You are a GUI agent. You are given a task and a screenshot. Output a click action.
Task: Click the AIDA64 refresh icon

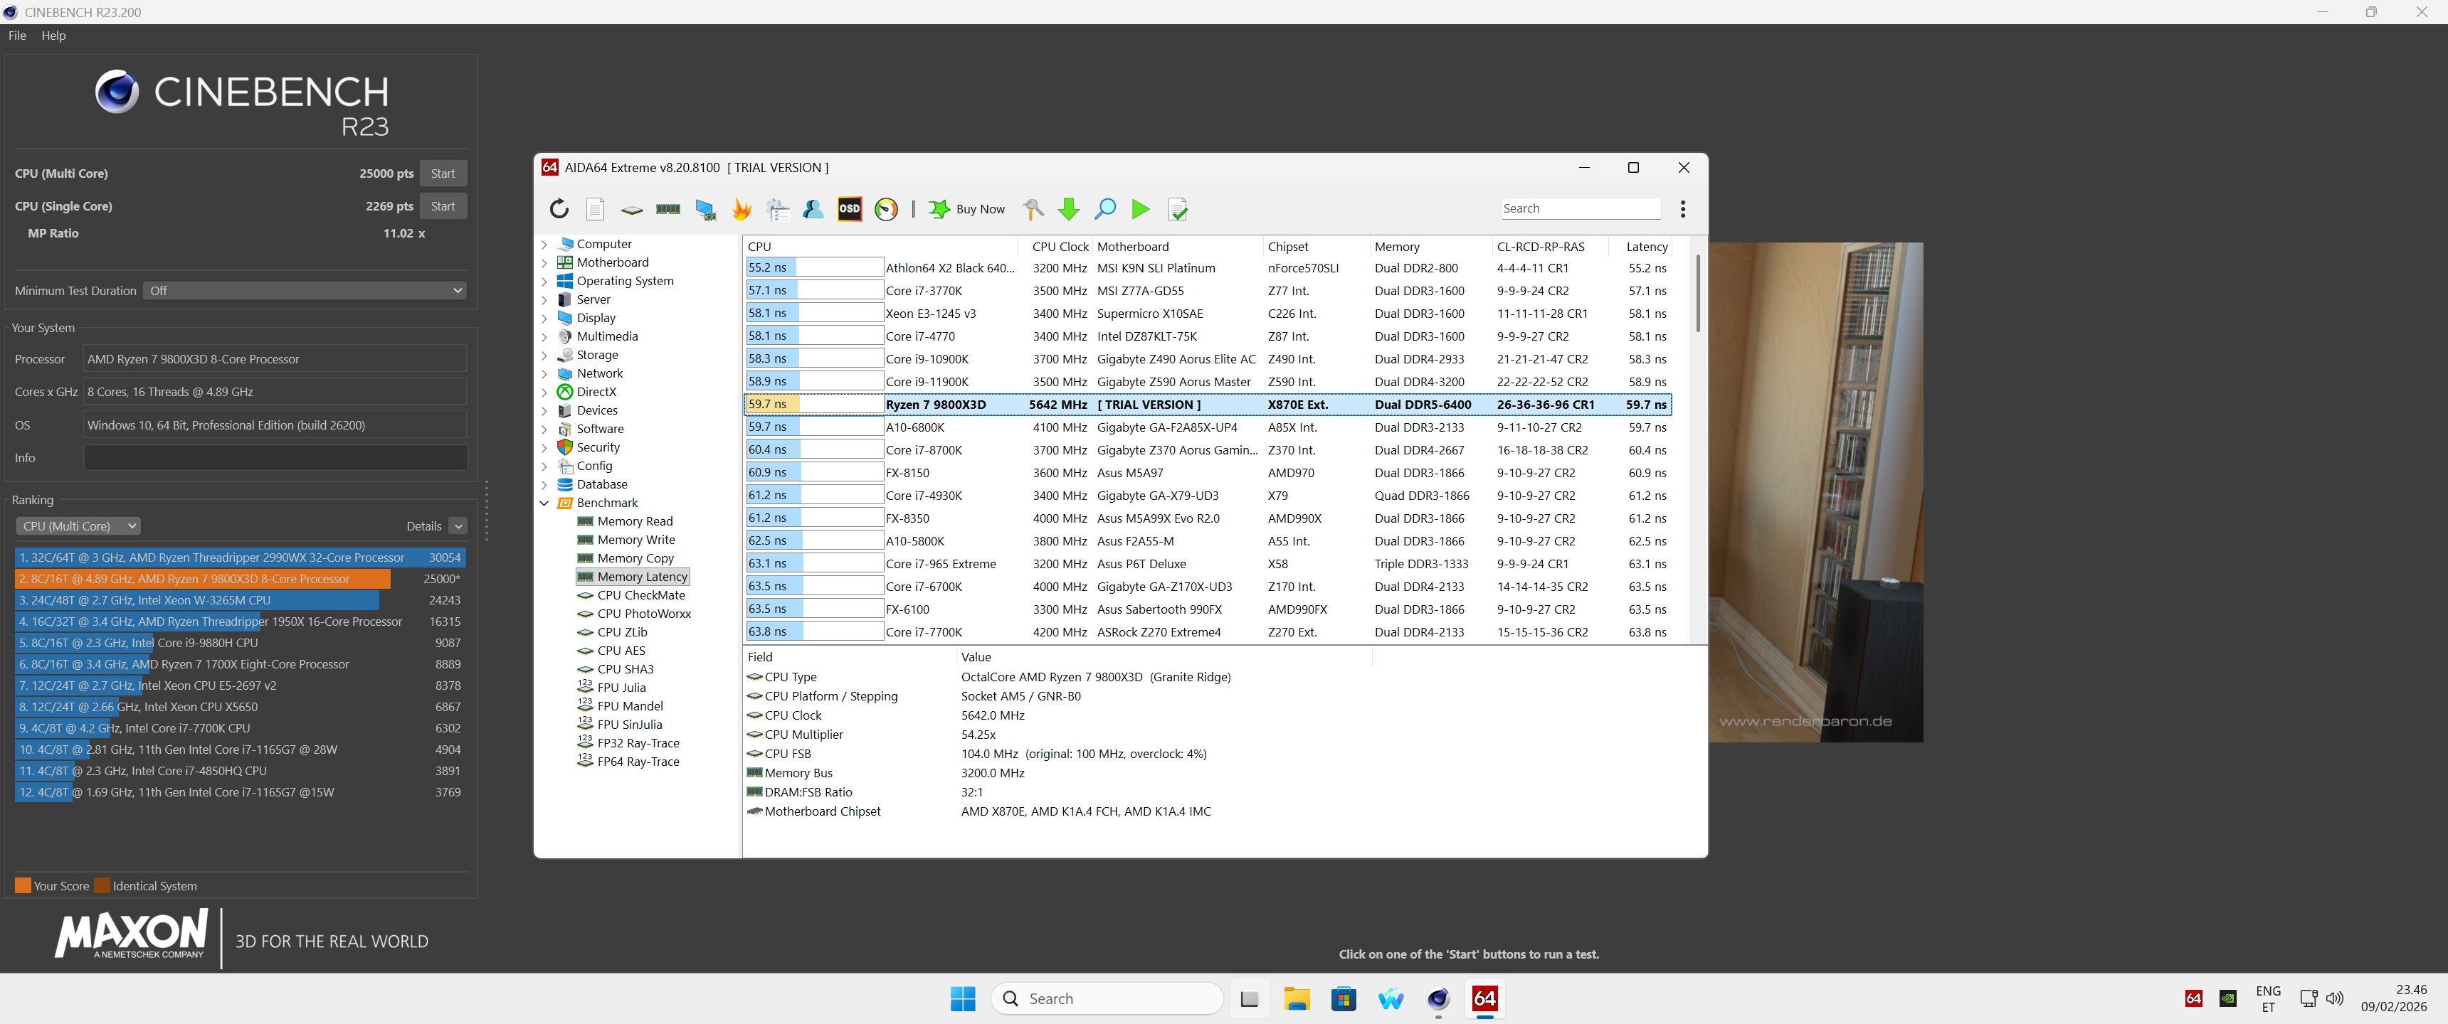[x=559, y=209]
